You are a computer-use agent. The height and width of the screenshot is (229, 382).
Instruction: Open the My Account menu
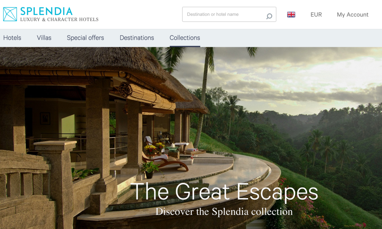pos(353,15)
